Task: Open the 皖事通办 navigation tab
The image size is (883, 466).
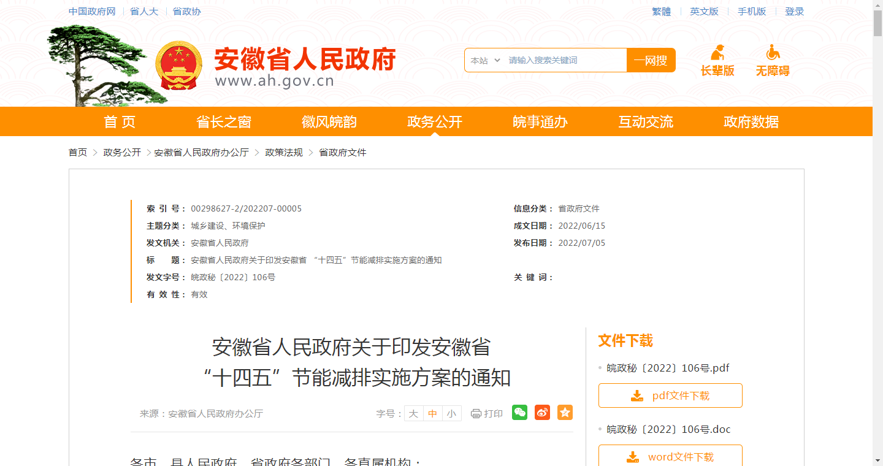Action: click(x=540, y=121)
